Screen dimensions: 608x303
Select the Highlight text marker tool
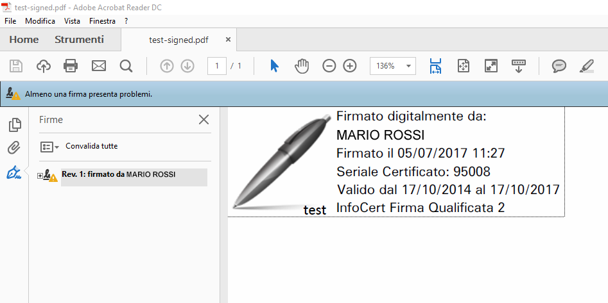586,66
